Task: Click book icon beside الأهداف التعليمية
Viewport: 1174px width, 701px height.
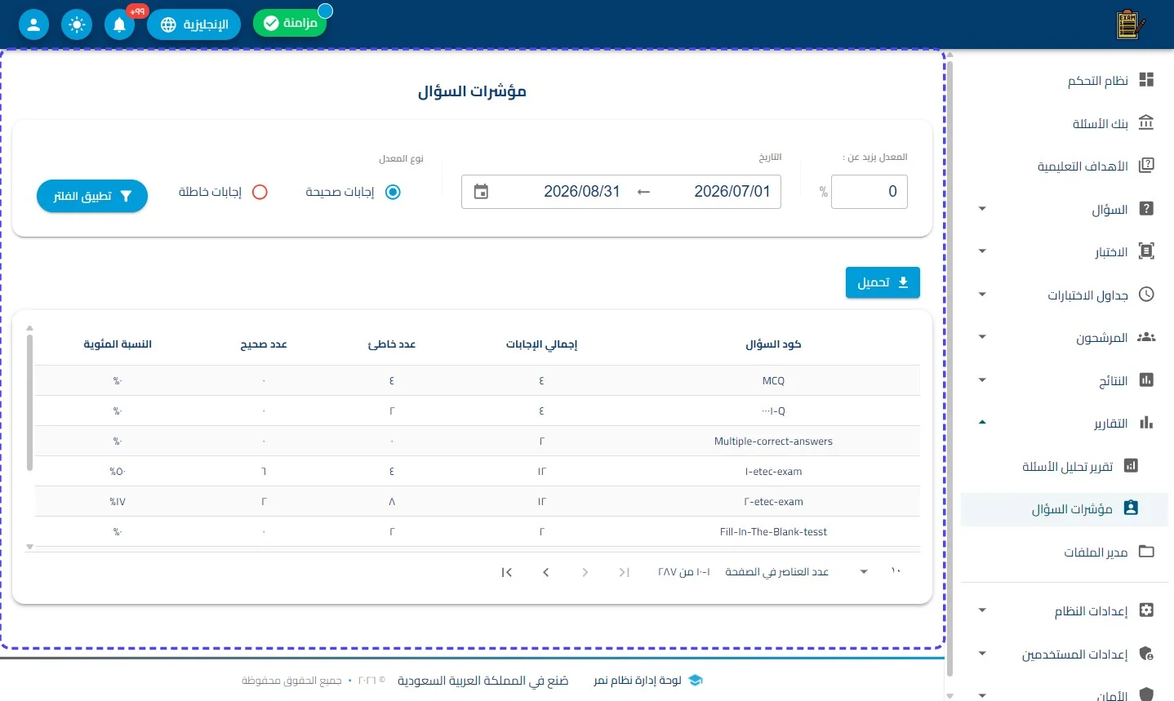Action: tap(1146, 166)
